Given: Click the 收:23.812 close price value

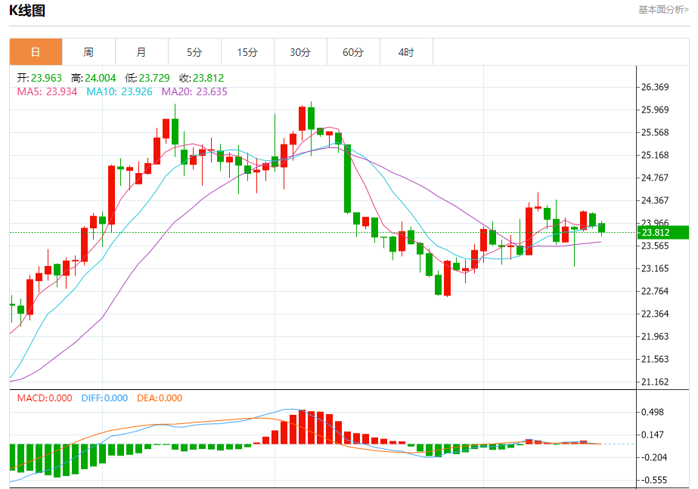Looking at the screenshot, I should click(x=202, y=78).
